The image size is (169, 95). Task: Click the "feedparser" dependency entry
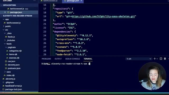point(72,51)
